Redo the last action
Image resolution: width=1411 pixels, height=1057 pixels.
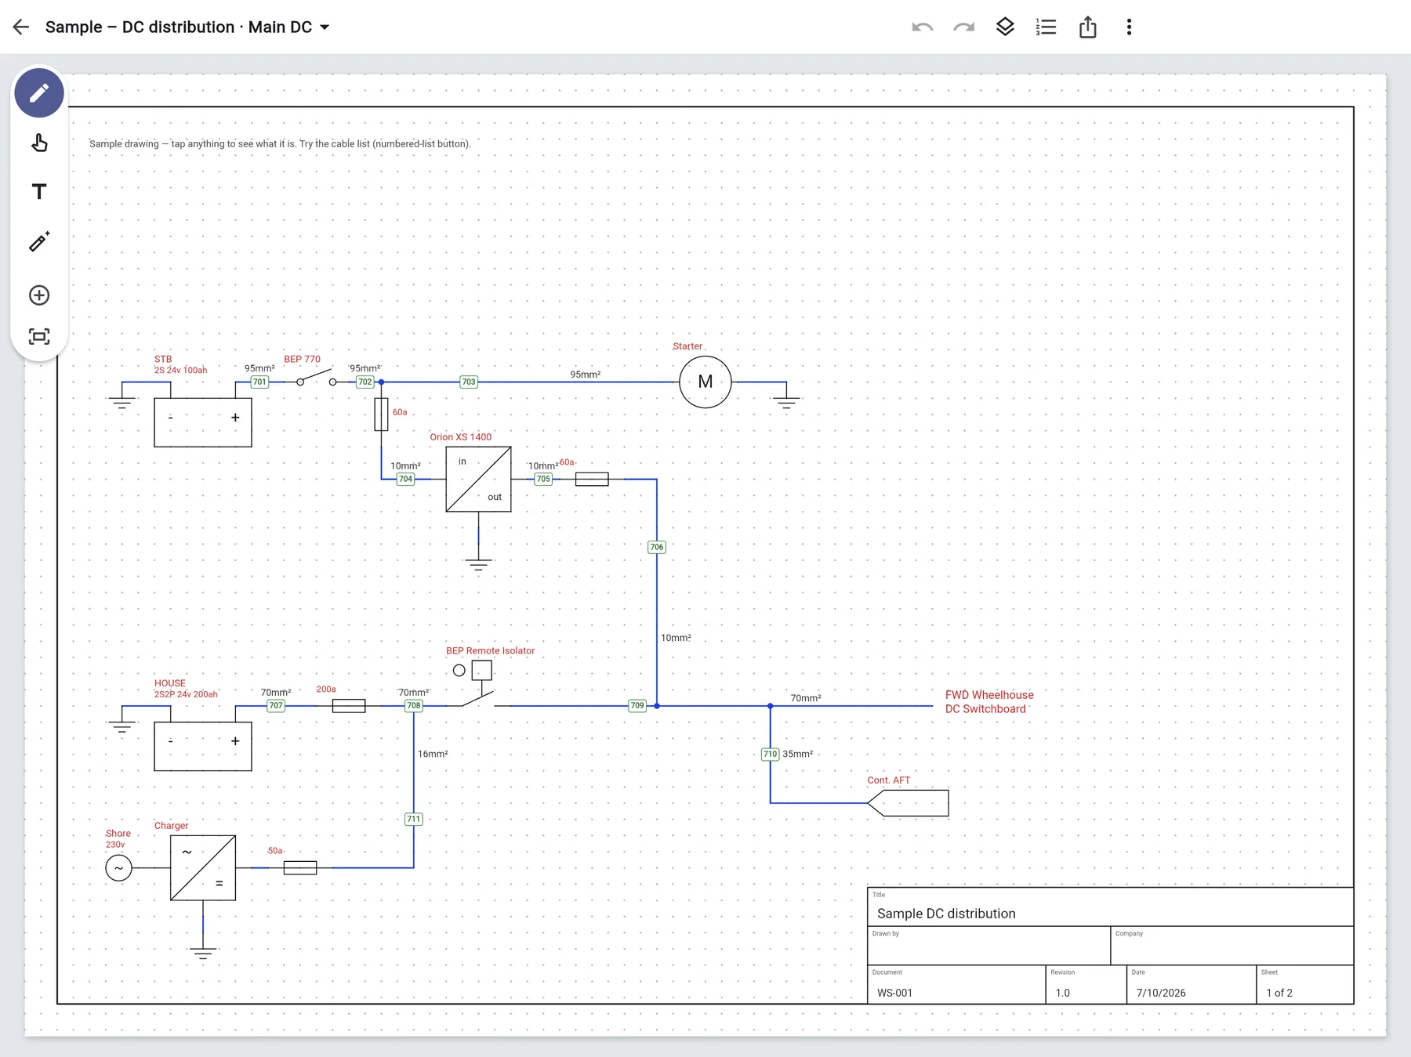point(963,27)
